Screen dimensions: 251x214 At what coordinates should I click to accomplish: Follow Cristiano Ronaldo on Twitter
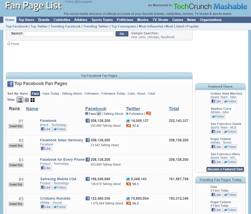59,207
